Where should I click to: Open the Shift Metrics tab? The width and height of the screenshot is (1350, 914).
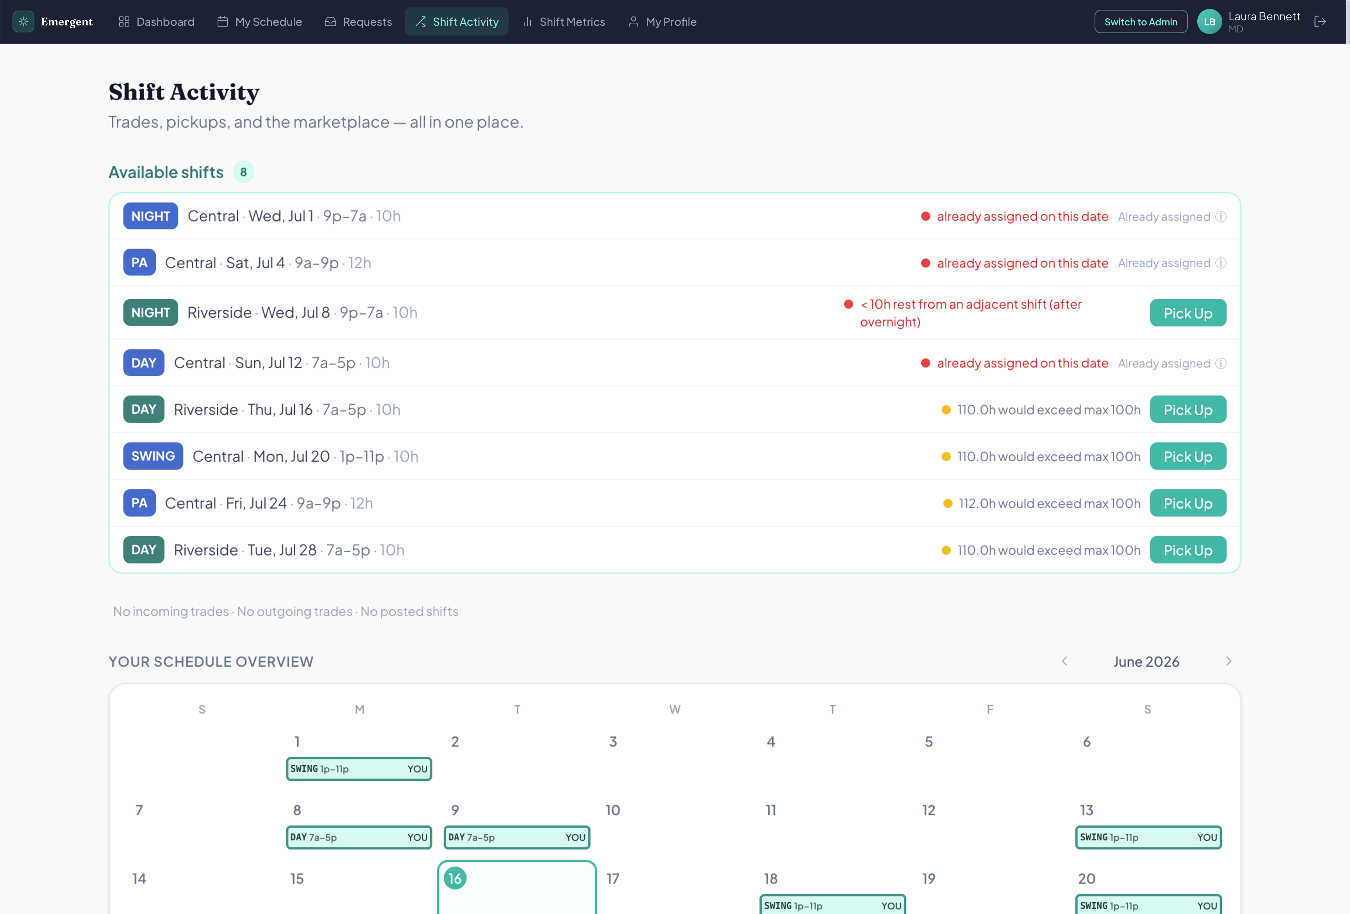coord(563,21)
